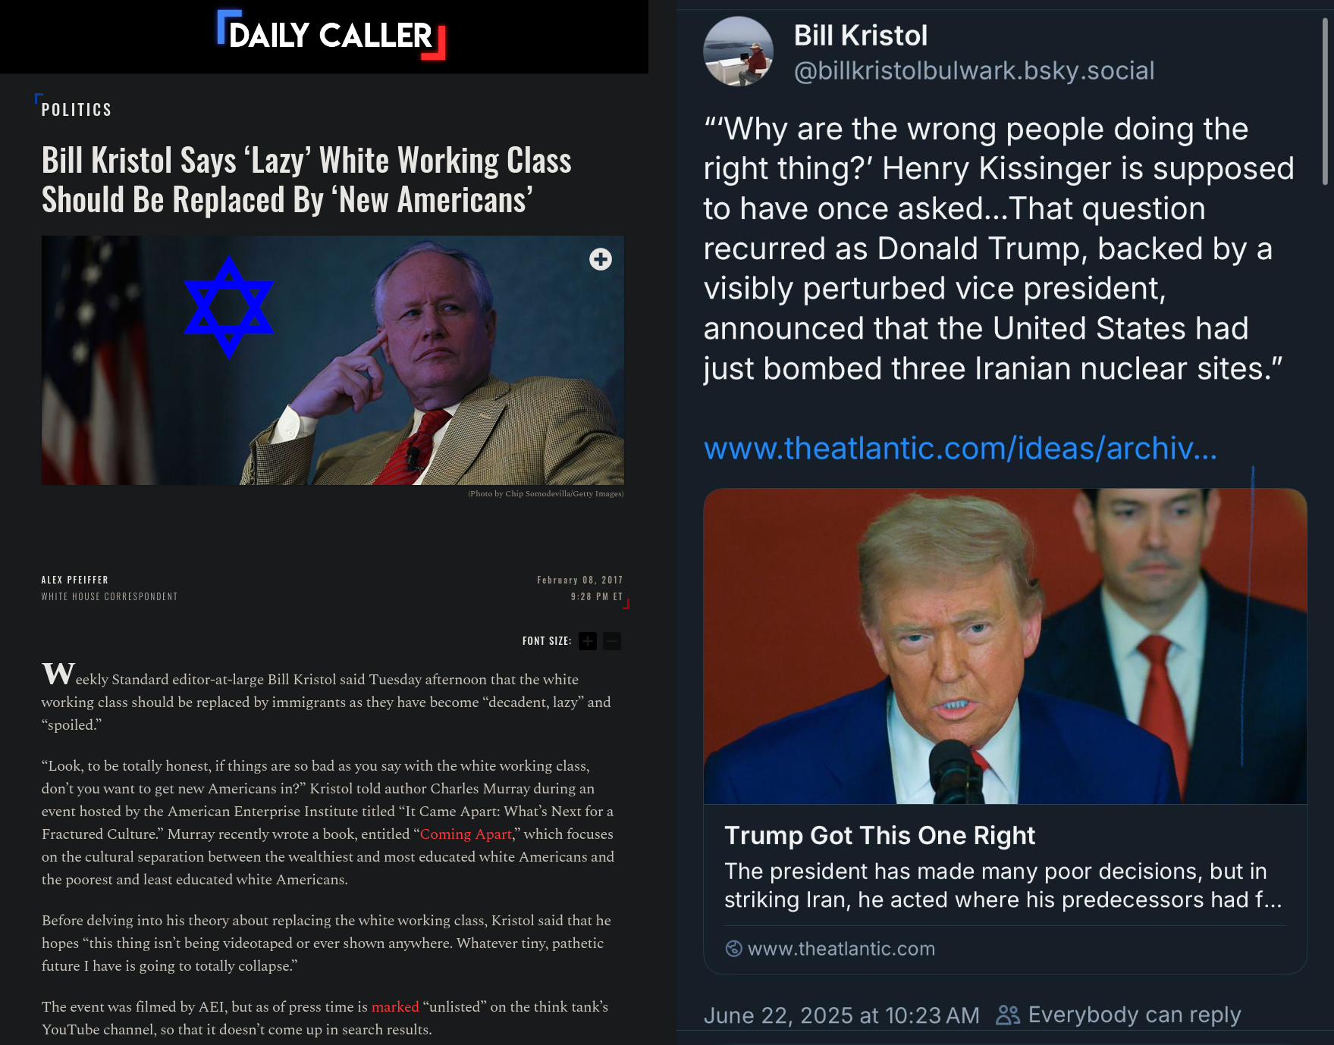Open Bill Kristol's profile avatar

[738, 52]
